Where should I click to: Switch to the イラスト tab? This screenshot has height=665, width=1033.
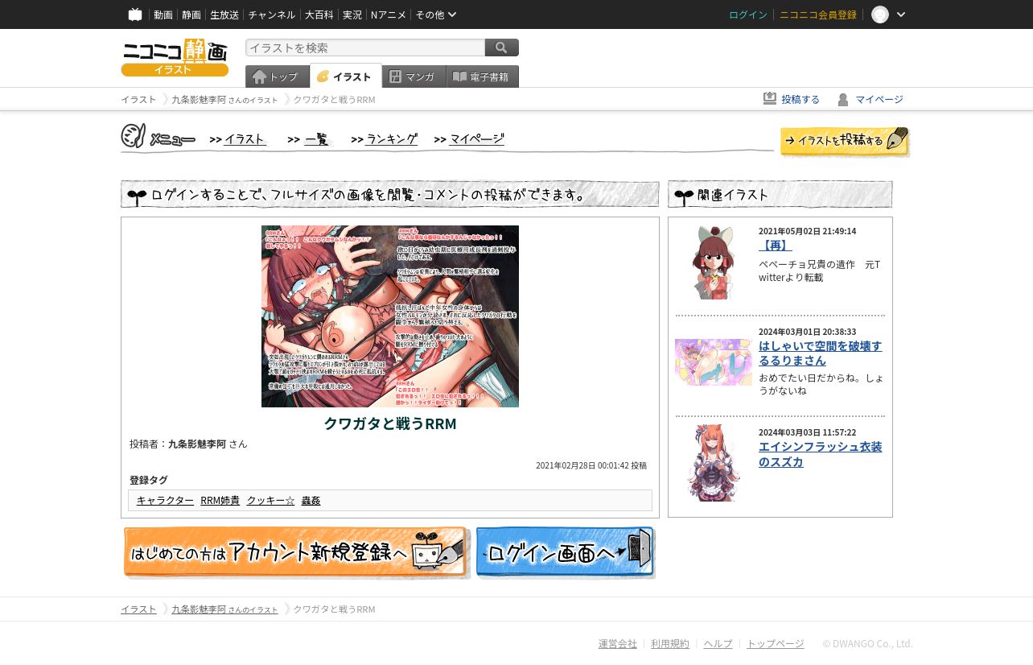coord(346,76)
